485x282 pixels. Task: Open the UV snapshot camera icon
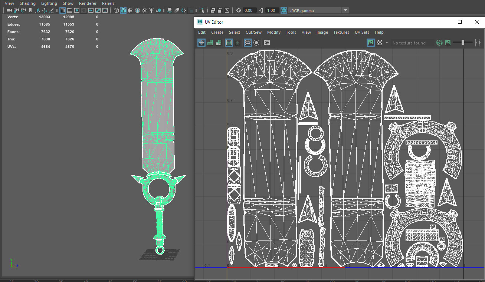266,42
